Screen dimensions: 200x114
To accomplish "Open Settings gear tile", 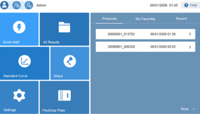I will [x=19, y=97].
